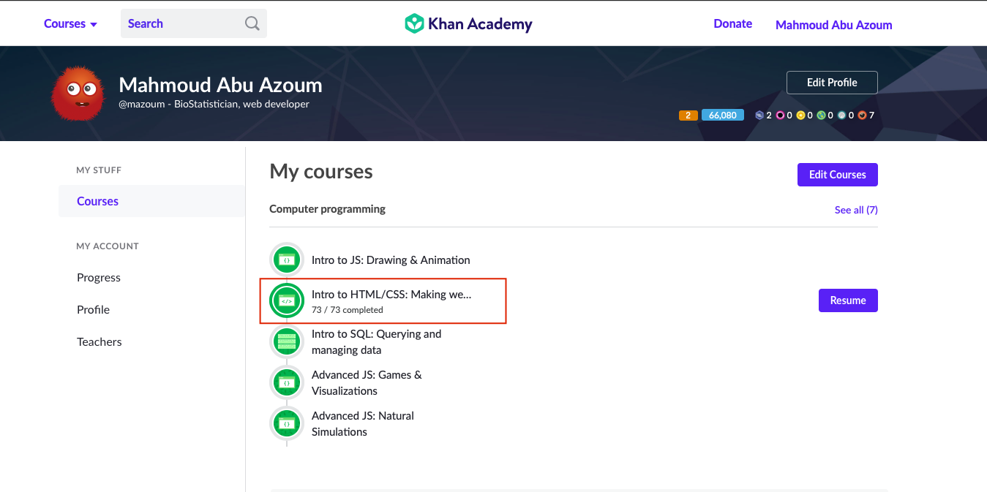Click the Intro to SQL course icon
The width and height of the screenshot is (987, 492).
coord(287,341)
